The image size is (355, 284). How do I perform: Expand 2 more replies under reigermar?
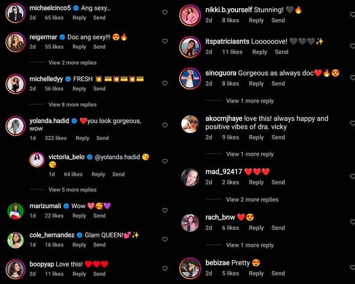pos(72,63)
